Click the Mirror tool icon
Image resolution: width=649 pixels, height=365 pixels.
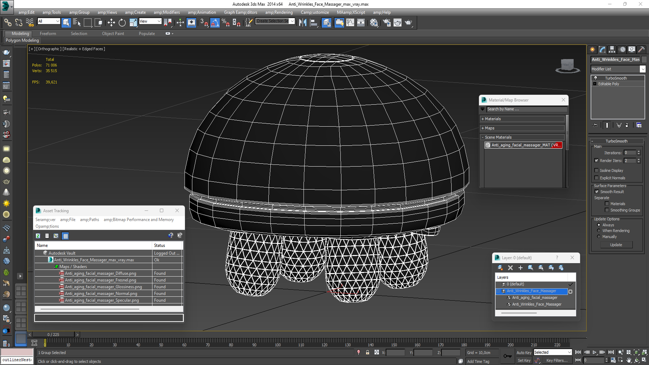[x=303, y=23]
